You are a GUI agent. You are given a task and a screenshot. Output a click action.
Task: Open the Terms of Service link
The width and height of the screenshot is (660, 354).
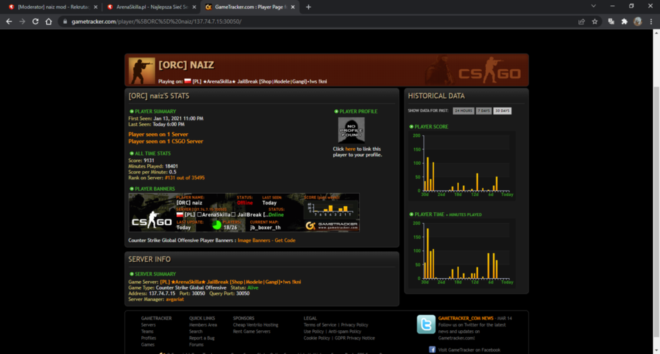click(320, 325)
